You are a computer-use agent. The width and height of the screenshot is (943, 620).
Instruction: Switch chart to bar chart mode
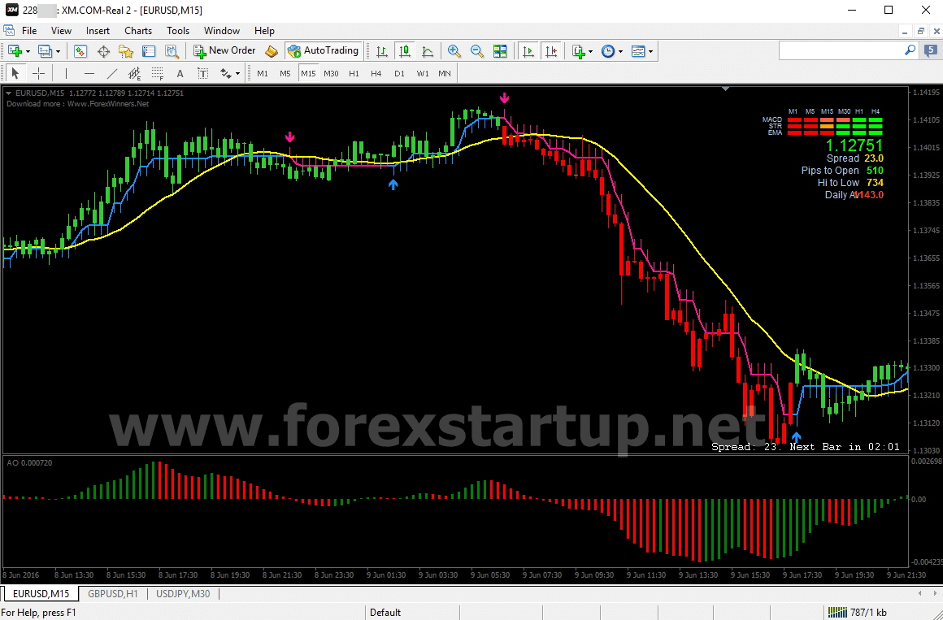coord(382,52)
